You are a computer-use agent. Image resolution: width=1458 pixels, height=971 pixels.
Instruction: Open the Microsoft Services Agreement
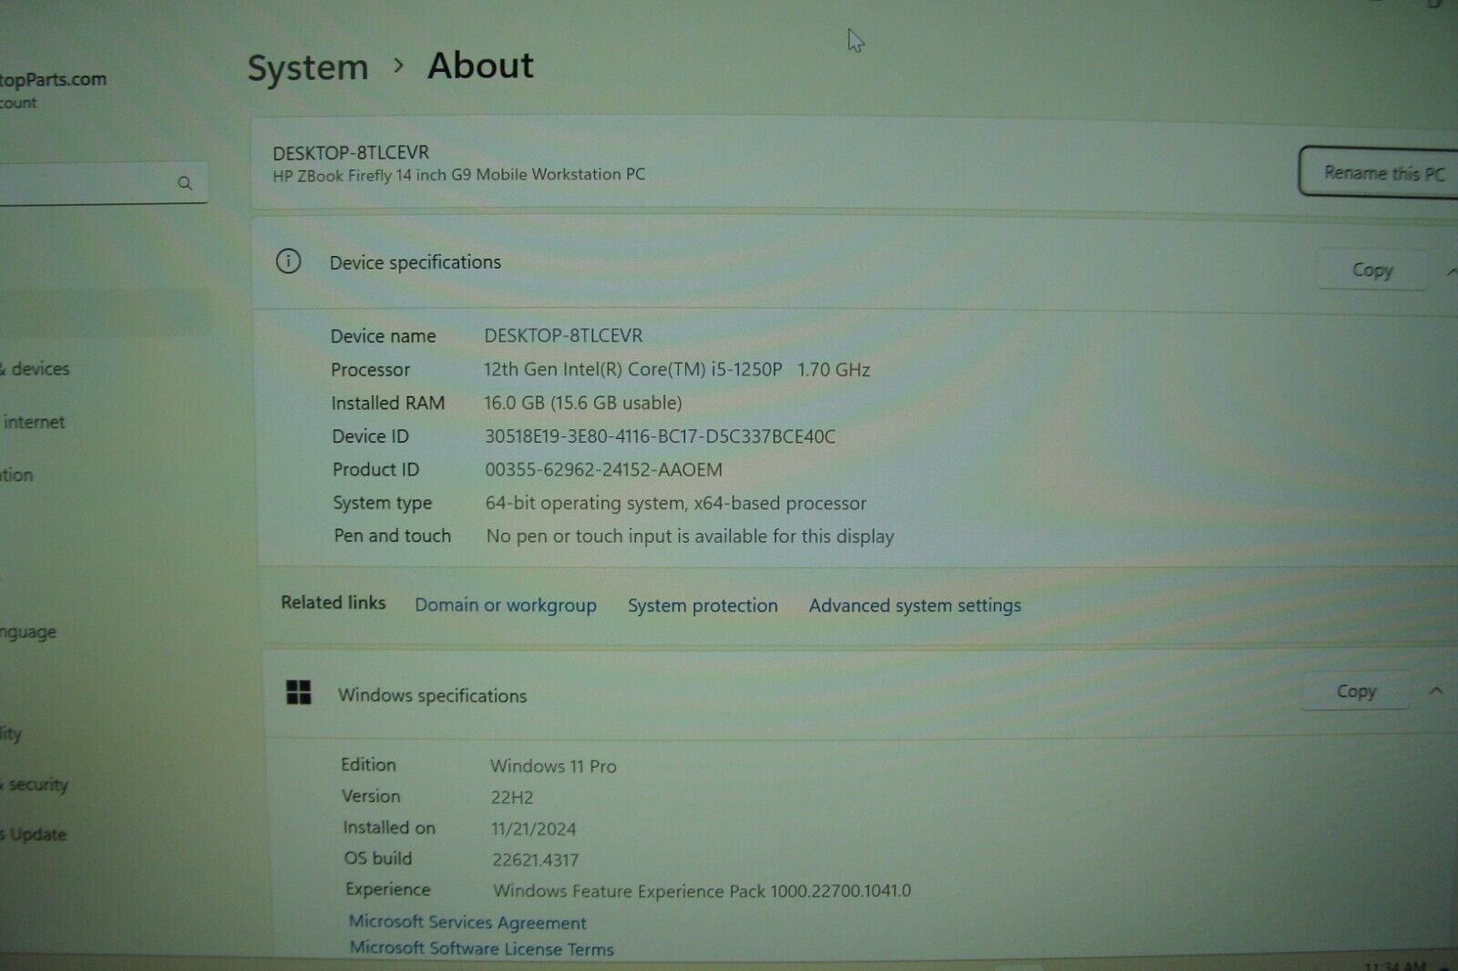point(468,923)
